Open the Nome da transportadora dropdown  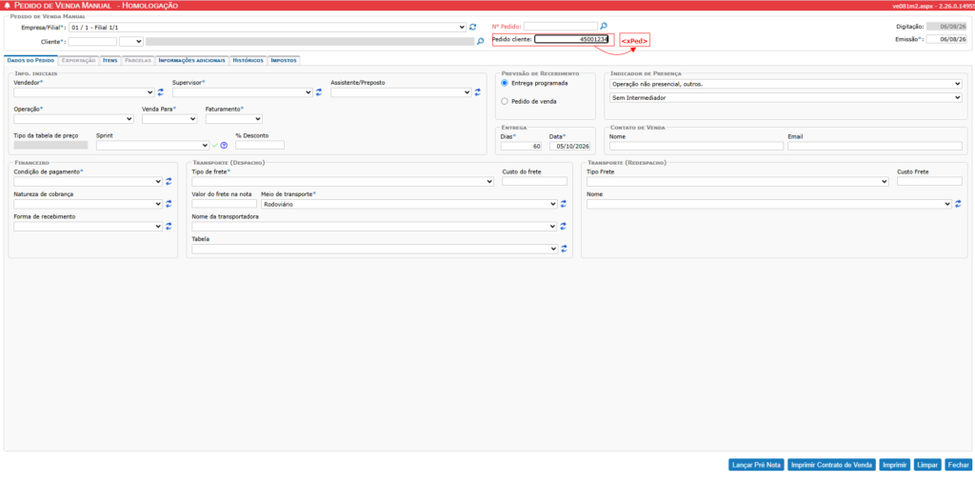tap(374, 227)
